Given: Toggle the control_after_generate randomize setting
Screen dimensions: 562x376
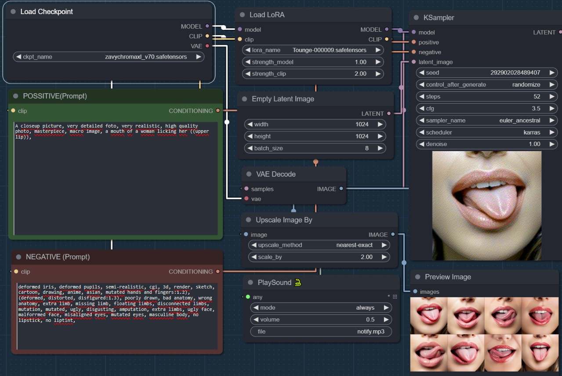Looking at the screenshot, I should [x=486, y=84].
